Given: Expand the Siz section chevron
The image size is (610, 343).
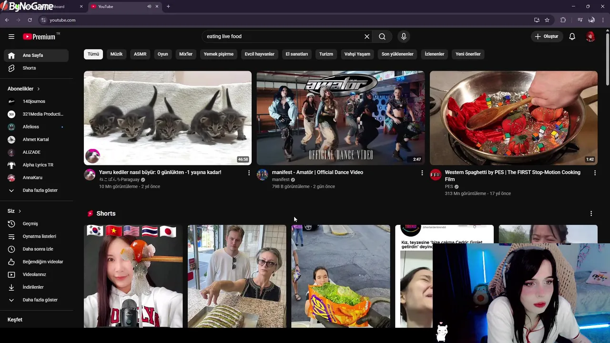Looking at the screenshot, I should point(20,211).
